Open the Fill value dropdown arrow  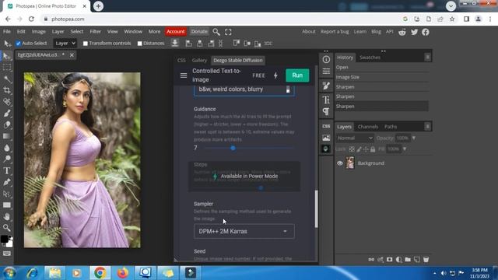tap(405, 149)
